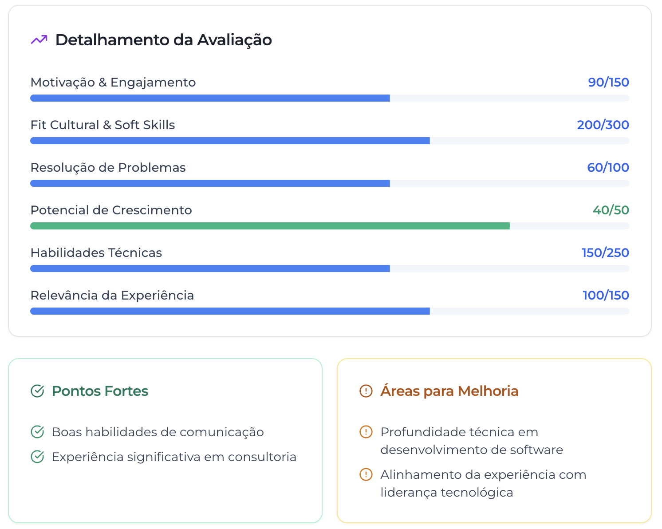
Task: Click the warning icon next to technical depth item
Action: coord(365,431)
